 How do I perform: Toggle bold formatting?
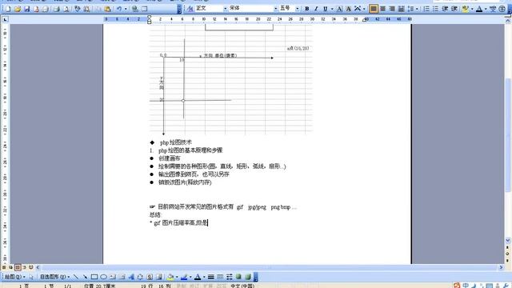[x=307, y=9]
